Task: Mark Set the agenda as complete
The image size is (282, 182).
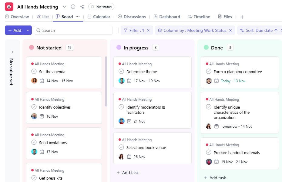Action: click(34, 71)
